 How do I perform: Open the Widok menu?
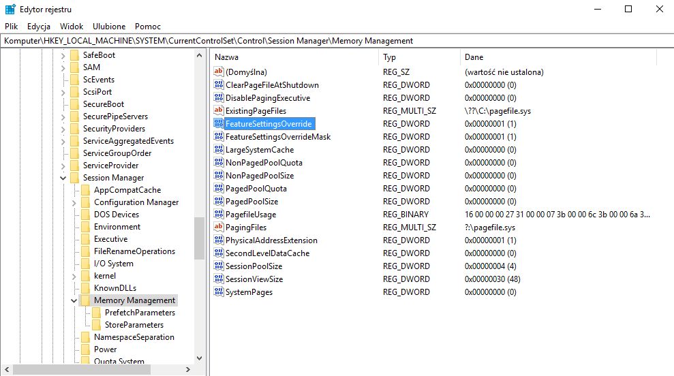click(72, 26)
